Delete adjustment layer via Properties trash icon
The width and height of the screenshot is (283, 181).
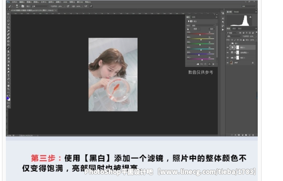click(213, 64)
